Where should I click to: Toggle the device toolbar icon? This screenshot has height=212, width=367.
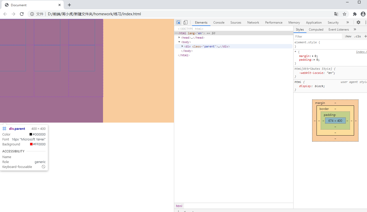click(x=185, y=22)
